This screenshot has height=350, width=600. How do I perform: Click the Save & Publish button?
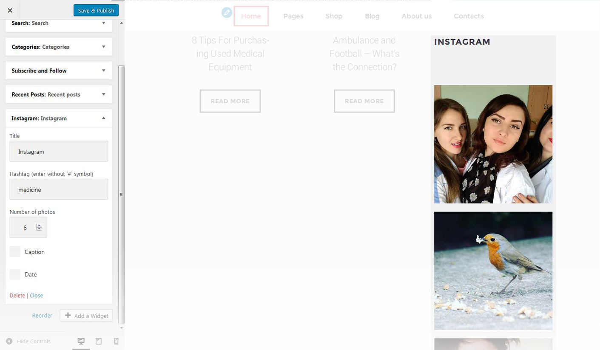[x=96, y=10]
